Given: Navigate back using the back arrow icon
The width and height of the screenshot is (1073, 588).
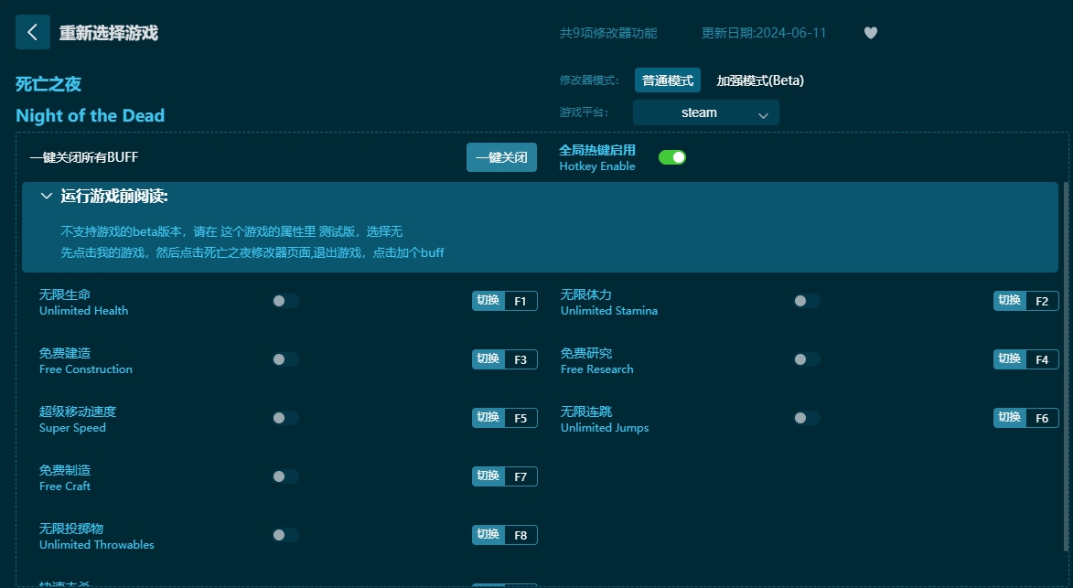Looking at the screenshot, I should (33, 32).
